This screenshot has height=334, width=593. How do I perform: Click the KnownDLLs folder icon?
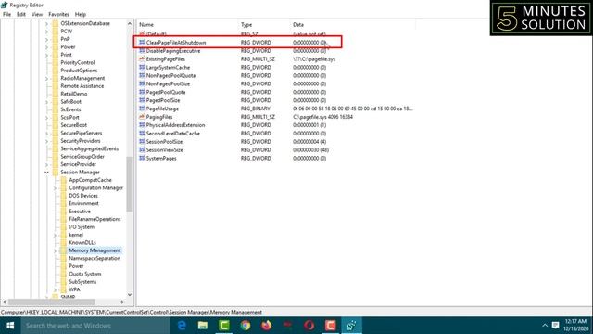click(x=63, y=242)
